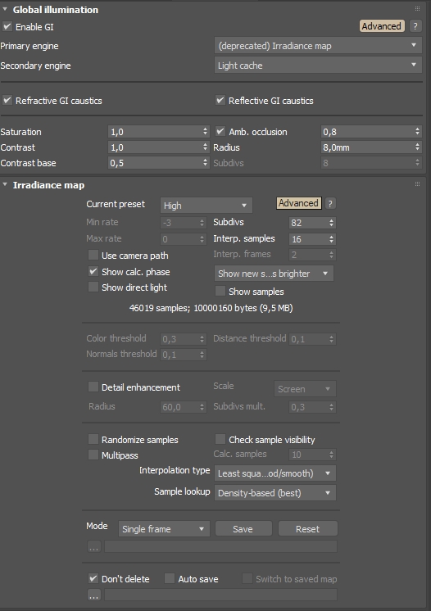The width and height of the screenshot is (431, 611).
Task: Click the Global illumination help question-mark icon
Action: 415,26
